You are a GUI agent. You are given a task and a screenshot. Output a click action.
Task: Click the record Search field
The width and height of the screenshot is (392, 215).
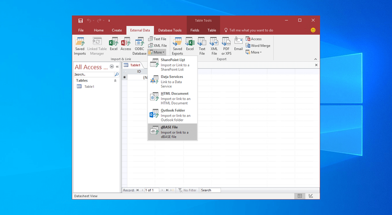211,190
